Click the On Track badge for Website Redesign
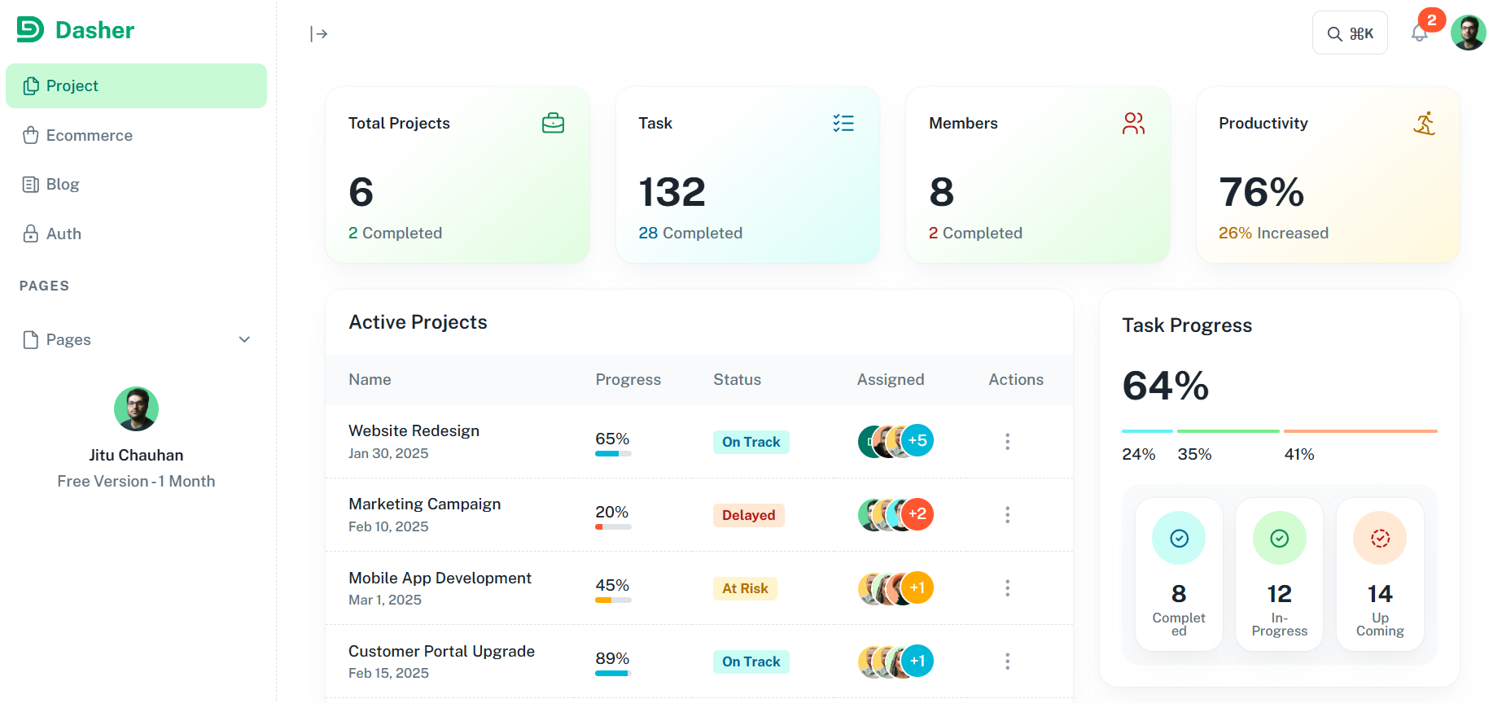 pyautogui.click(x=751, y=442)
